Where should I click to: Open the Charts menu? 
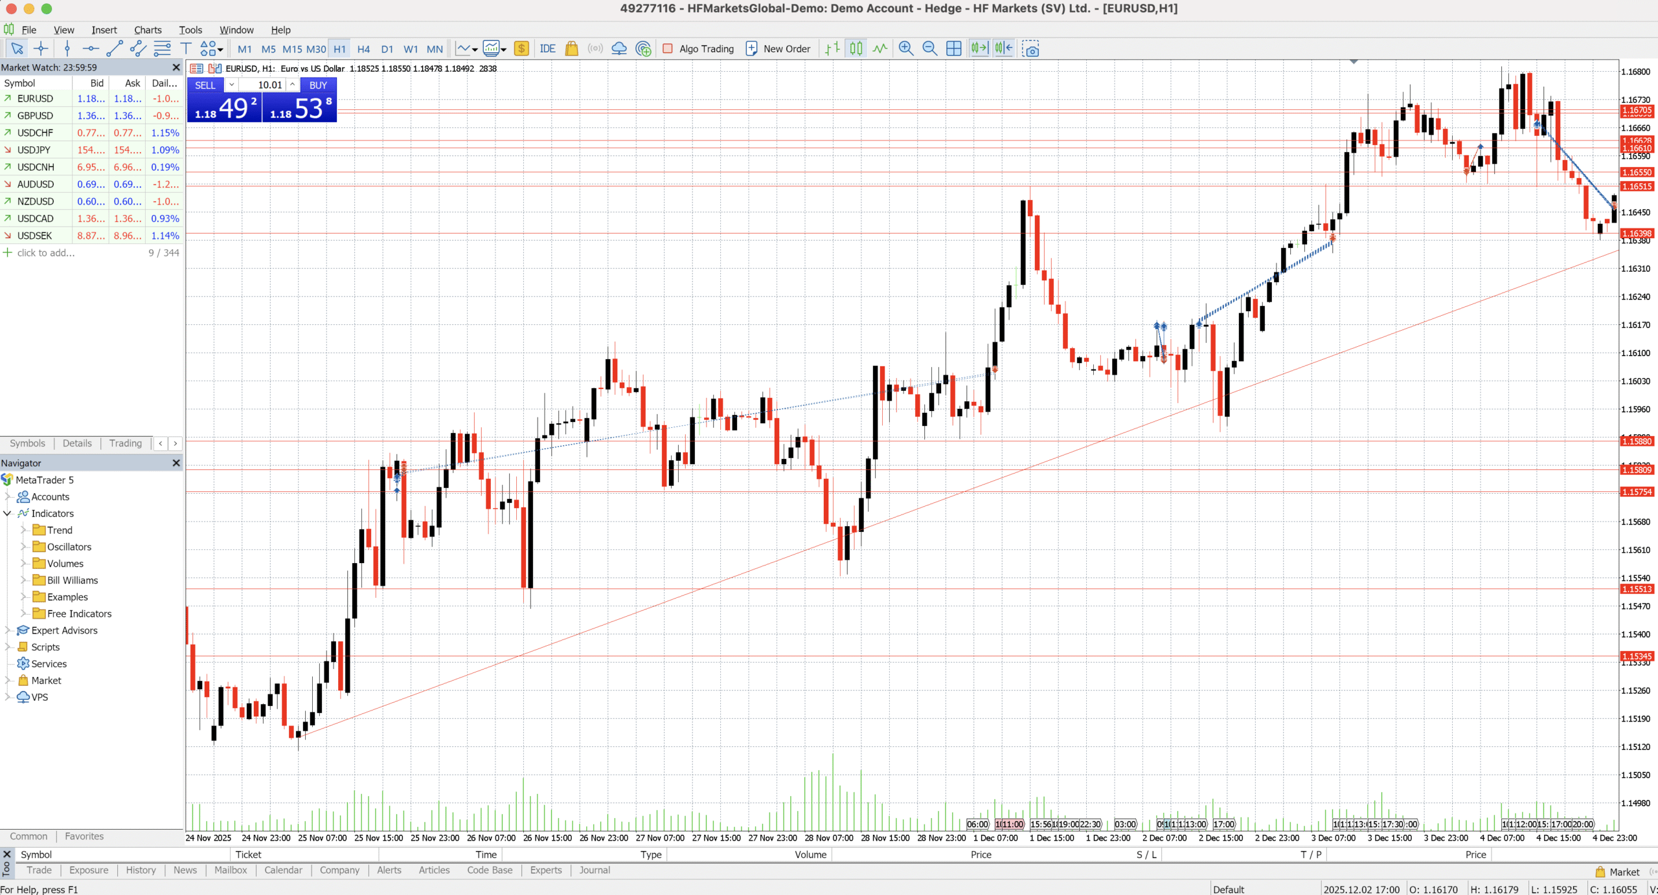click(x=148, y=30)
